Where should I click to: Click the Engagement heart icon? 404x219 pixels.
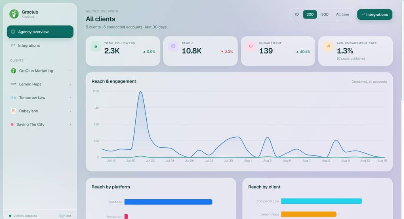pyautogui.click(x=251, y=46)
